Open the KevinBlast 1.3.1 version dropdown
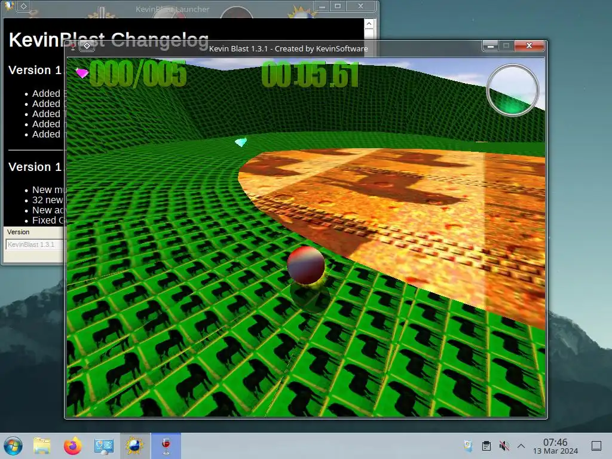Viewport: 612px width, 459px height. pos(34,244)
